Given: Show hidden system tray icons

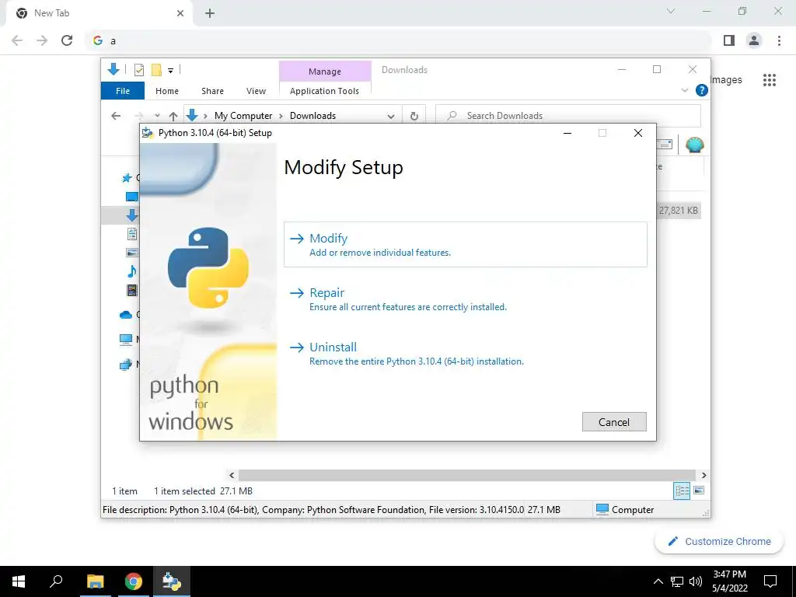Looking at the screenshot, I should pyautogui.click(x=658, y=581).
